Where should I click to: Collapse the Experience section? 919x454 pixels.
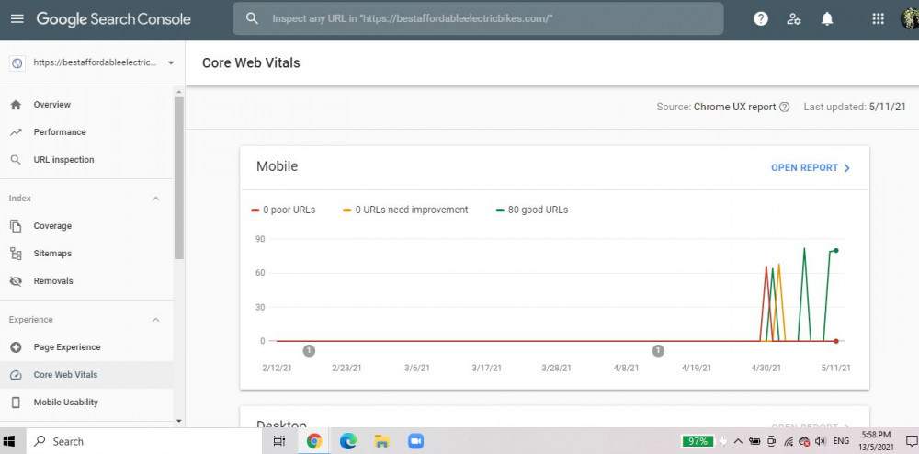pyautogui.click(x=155, y=320)
